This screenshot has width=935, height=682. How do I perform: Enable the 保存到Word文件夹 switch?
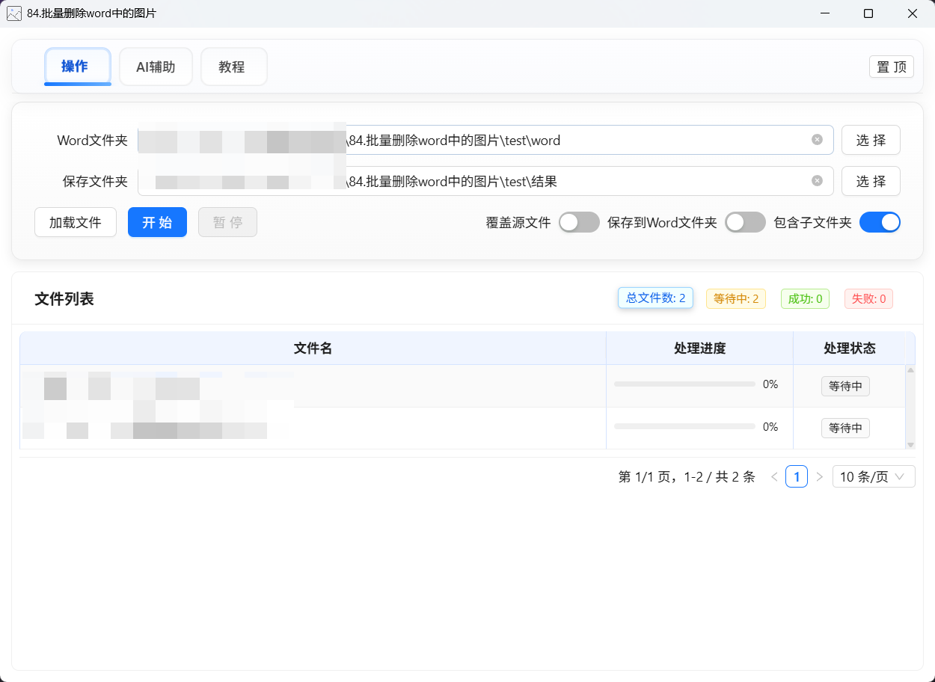(745, 222)
